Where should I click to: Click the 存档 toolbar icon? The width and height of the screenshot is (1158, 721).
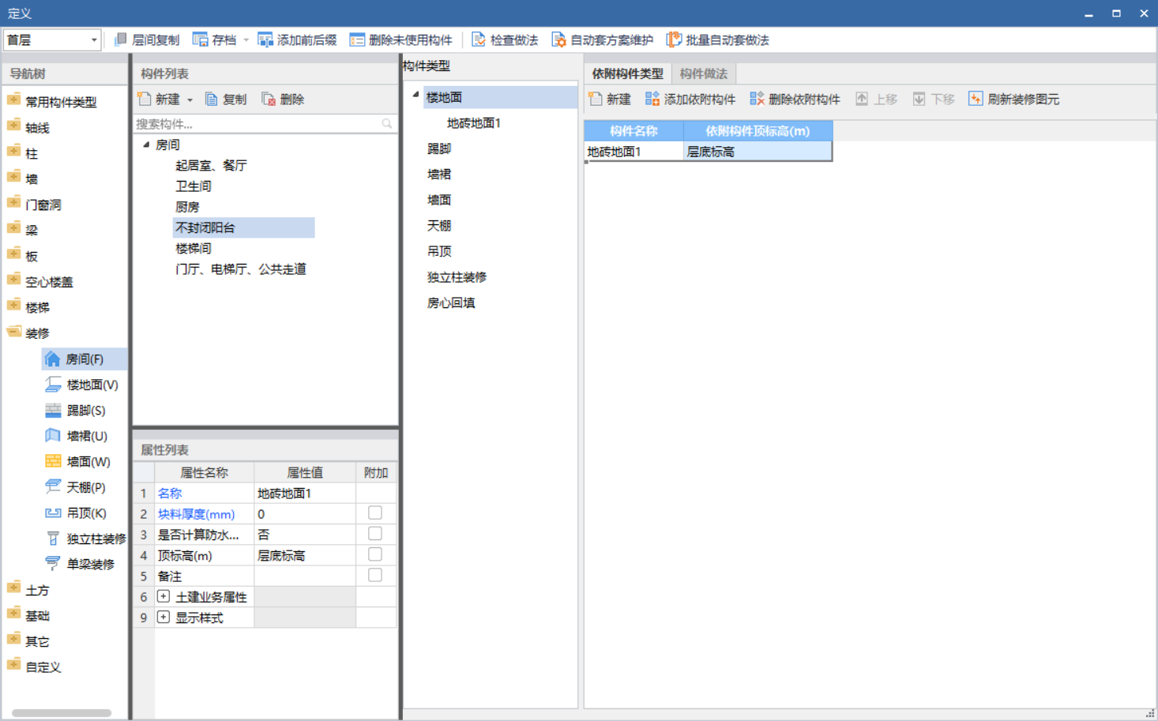[201, 39]
